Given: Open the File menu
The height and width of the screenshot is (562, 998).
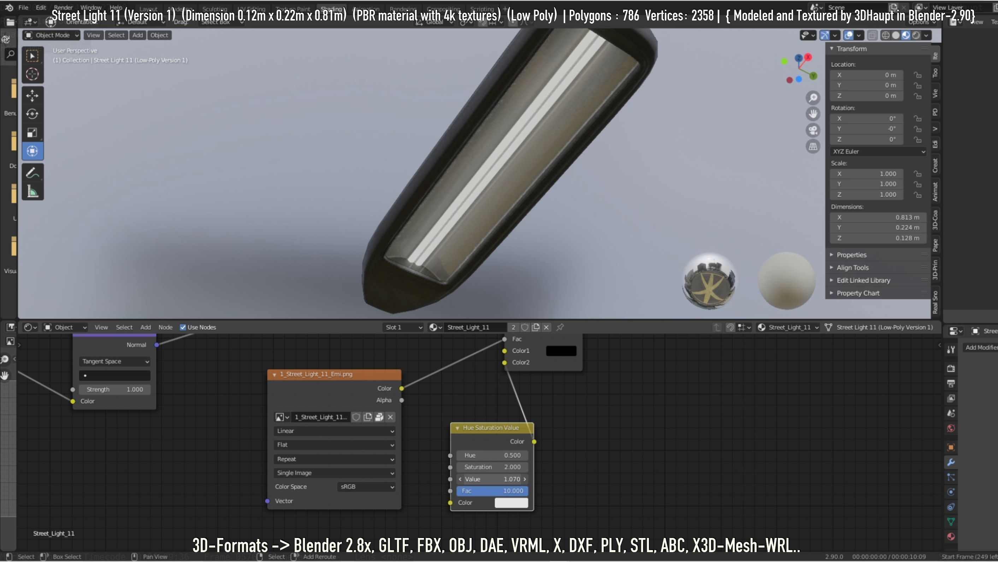Looking at the screenshot, I should tap(23, 7).
